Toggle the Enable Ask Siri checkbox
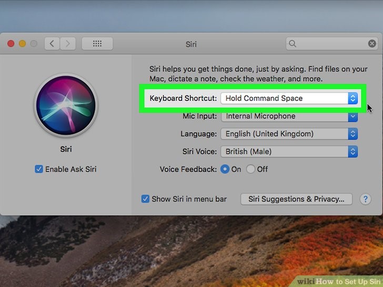 (38, 169)
